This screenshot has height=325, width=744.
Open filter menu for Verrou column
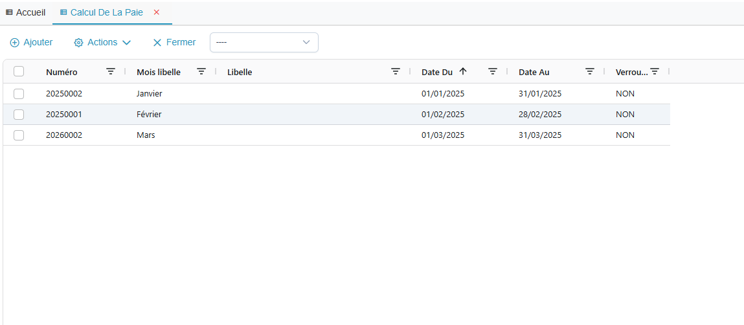[655, 72]
